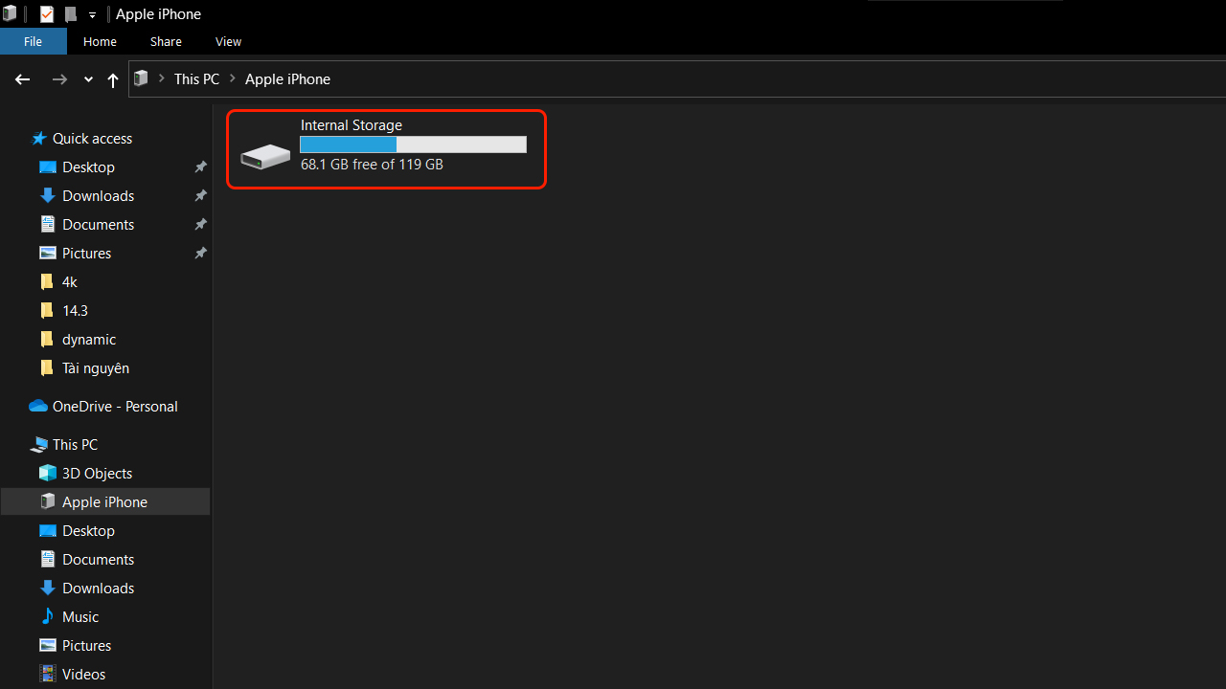
Task: Click the "68.1 GB free of 119 GB" text
Action: click(372, 165)
